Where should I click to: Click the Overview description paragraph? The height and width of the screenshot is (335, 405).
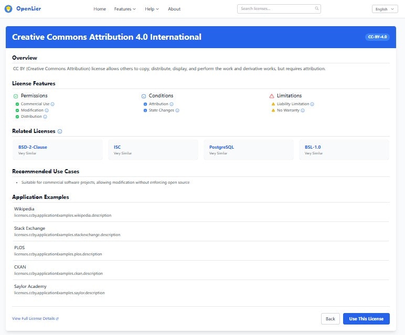tap(169, 69)
